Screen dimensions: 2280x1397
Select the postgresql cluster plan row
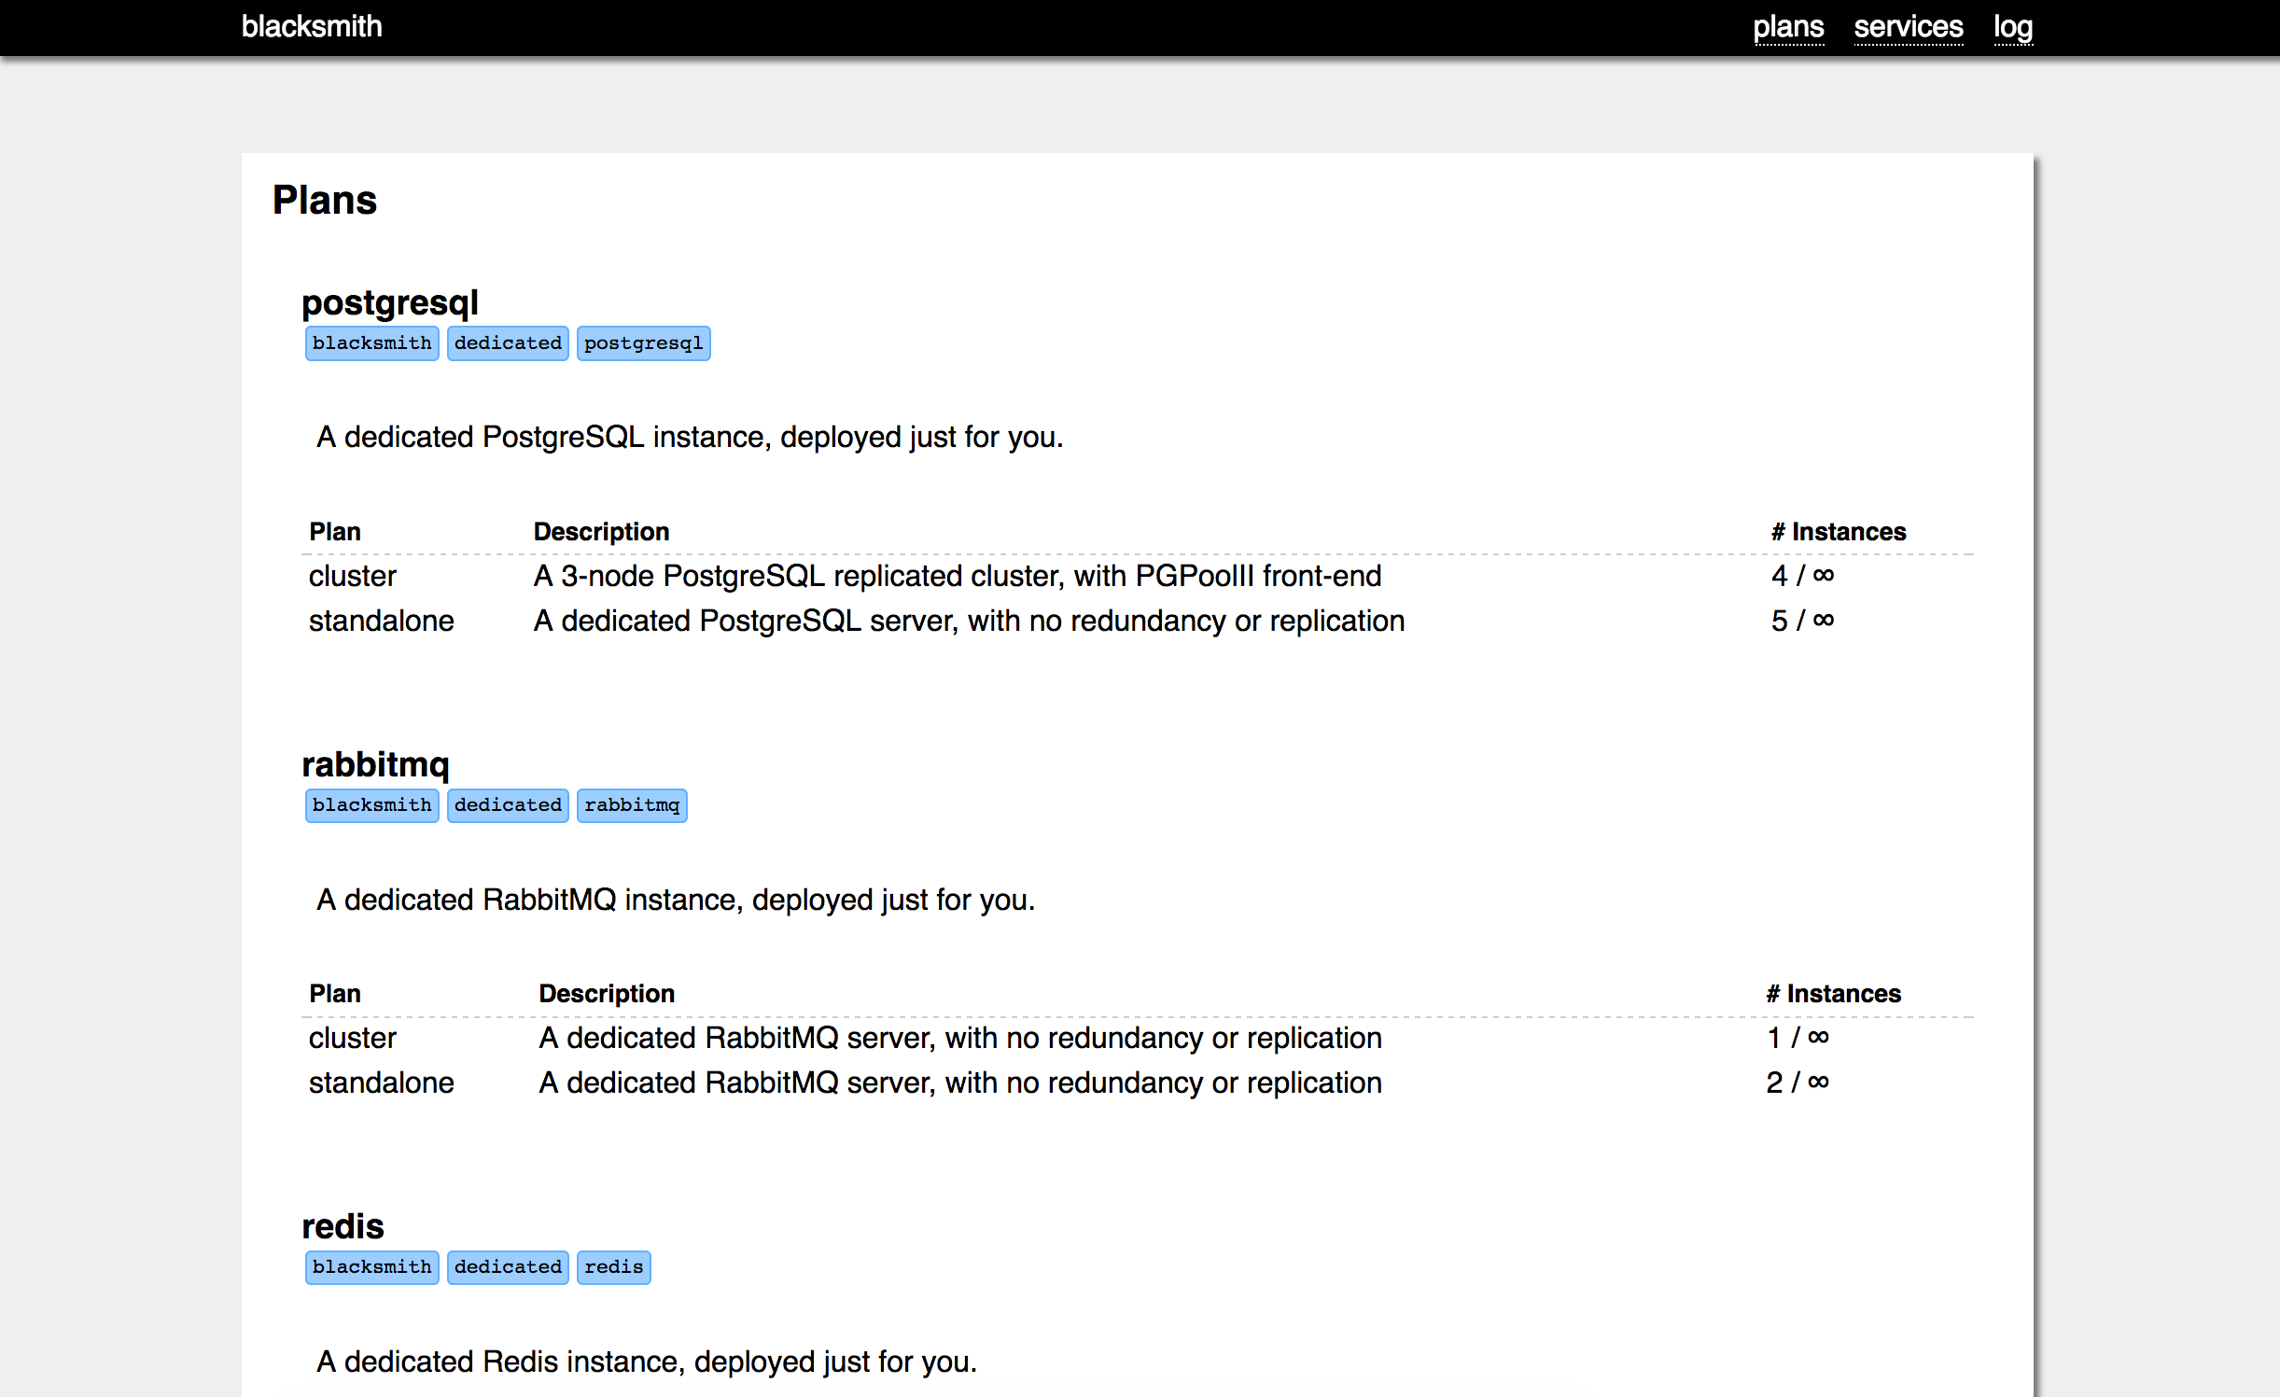coord(353,576)
